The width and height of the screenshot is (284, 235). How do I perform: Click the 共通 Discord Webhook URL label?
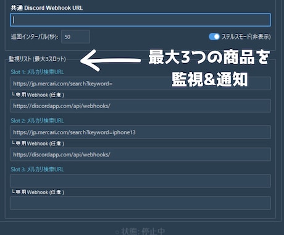pos(47,8)
